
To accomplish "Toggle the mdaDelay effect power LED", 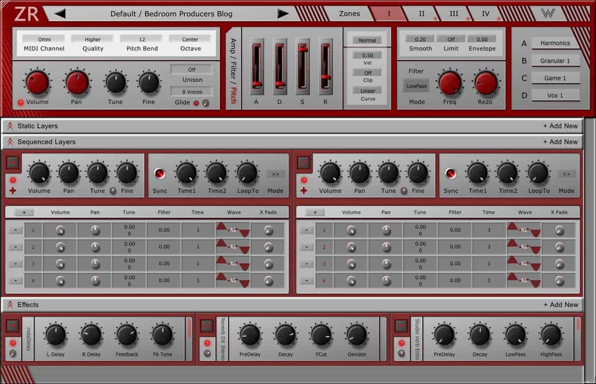I will tap(13, 343).
